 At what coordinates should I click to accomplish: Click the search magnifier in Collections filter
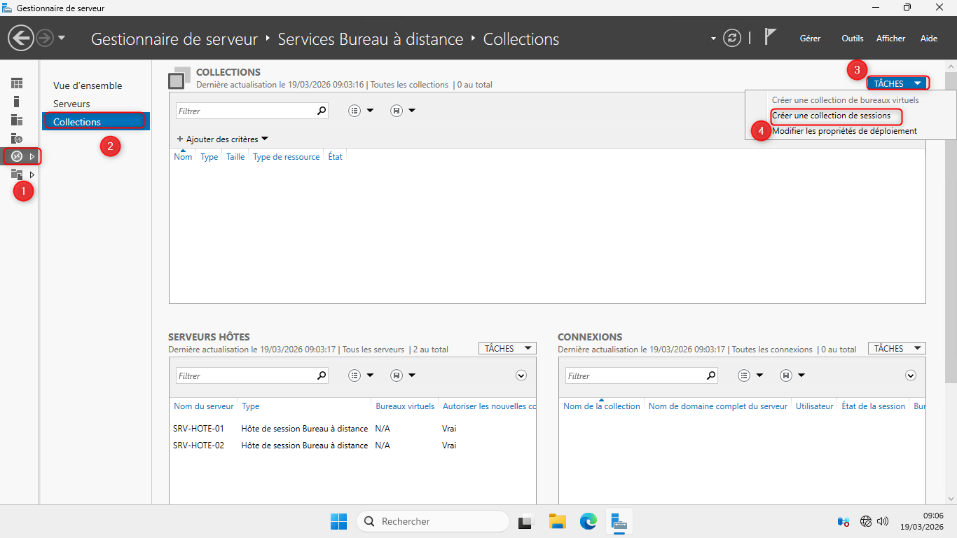[322, 111]
